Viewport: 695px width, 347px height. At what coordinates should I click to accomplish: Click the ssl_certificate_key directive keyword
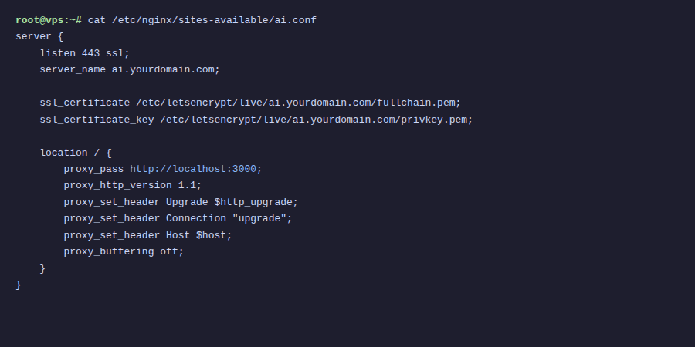click(x=97, y=120)
